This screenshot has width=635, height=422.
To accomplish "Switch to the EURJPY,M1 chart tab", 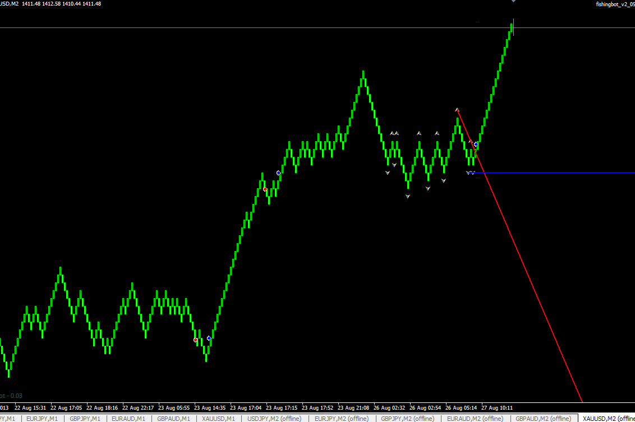I will [42, 419].
